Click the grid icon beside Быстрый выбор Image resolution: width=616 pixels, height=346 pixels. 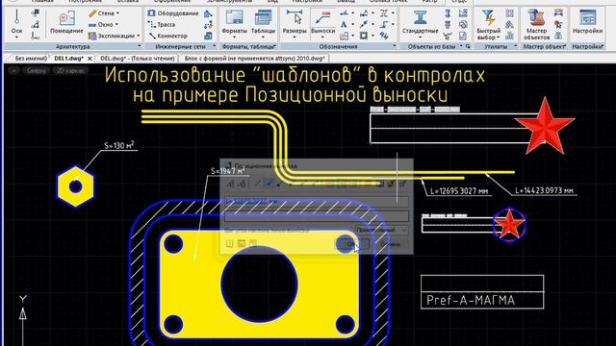click(509, 13)
